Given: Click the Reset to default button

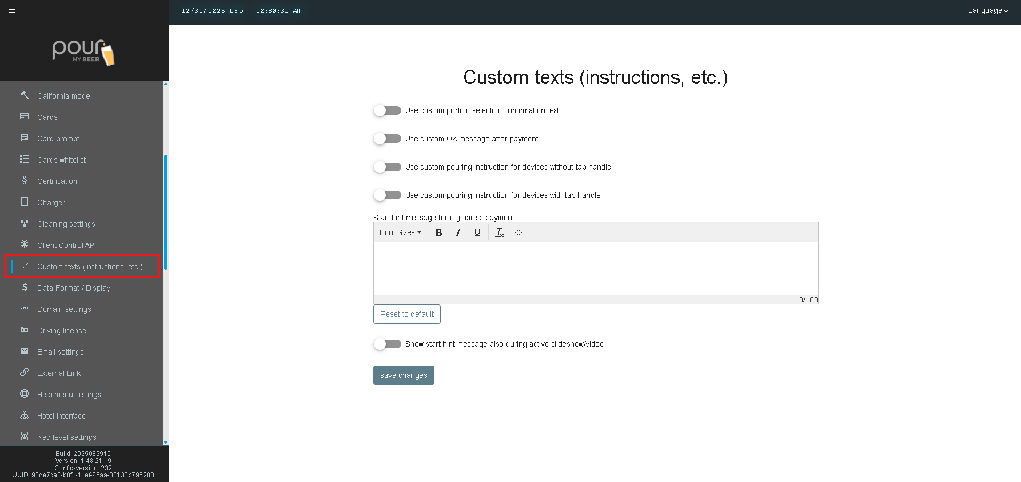Looking at the screenshot, I should (x=406, y=314).
